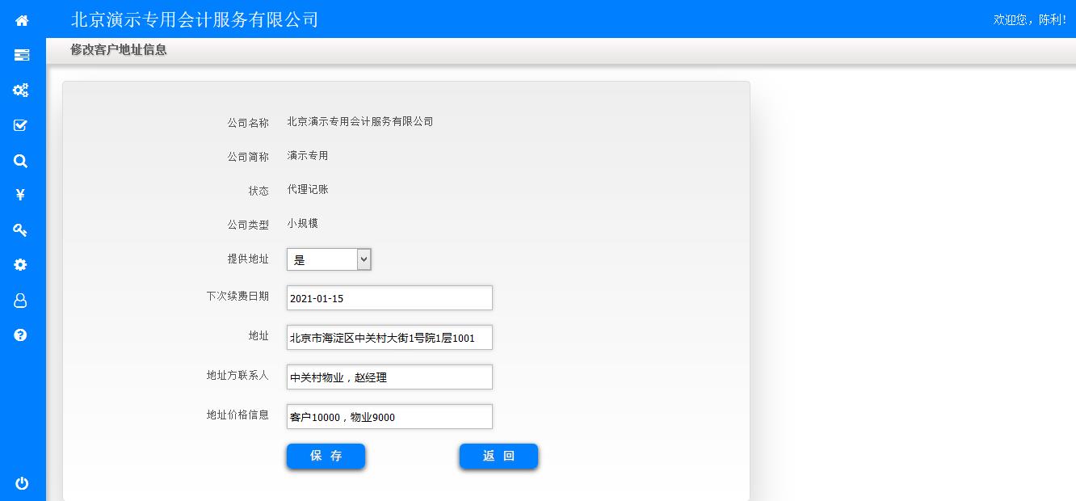Click the 公司名称 label
The width and height of the screenshot is (1076, 501).
[248, 123]
